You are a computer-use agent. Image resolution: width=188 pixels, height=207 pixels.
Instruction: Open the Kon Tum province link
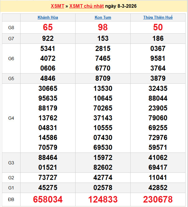(x=103, y=17)
